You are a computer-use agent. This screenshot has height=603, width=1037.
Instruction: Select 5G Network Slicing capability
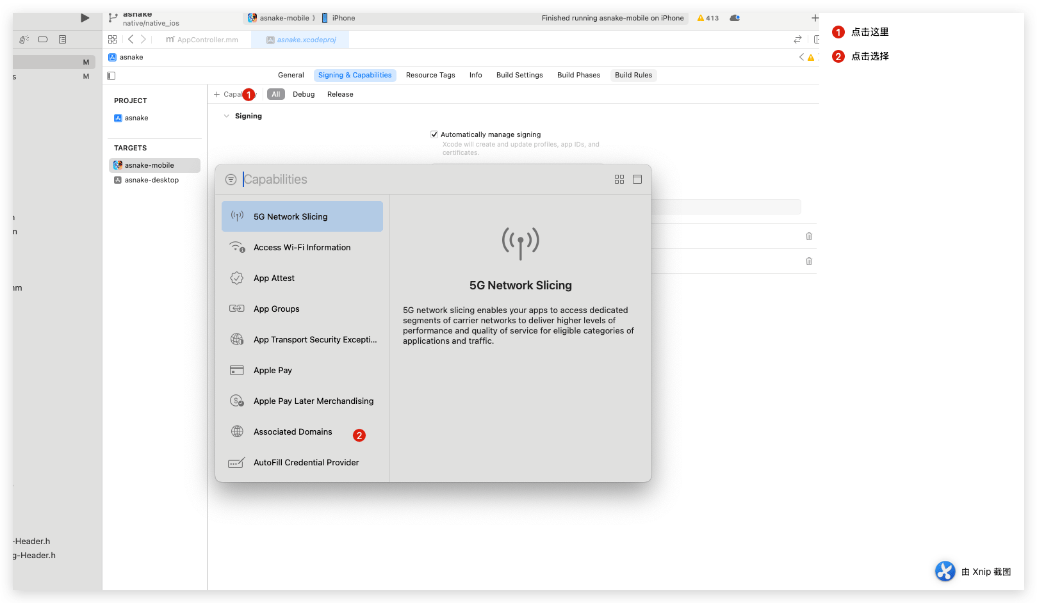tap(302, 216)
